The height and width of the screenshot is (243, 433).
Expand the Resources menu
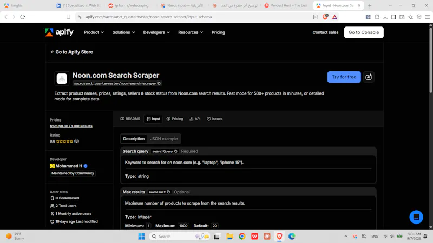pyautogui.click(x=191, y=32)
